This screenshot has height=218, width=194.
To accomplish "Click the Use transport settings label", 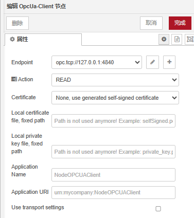I will tap(38, 207).
